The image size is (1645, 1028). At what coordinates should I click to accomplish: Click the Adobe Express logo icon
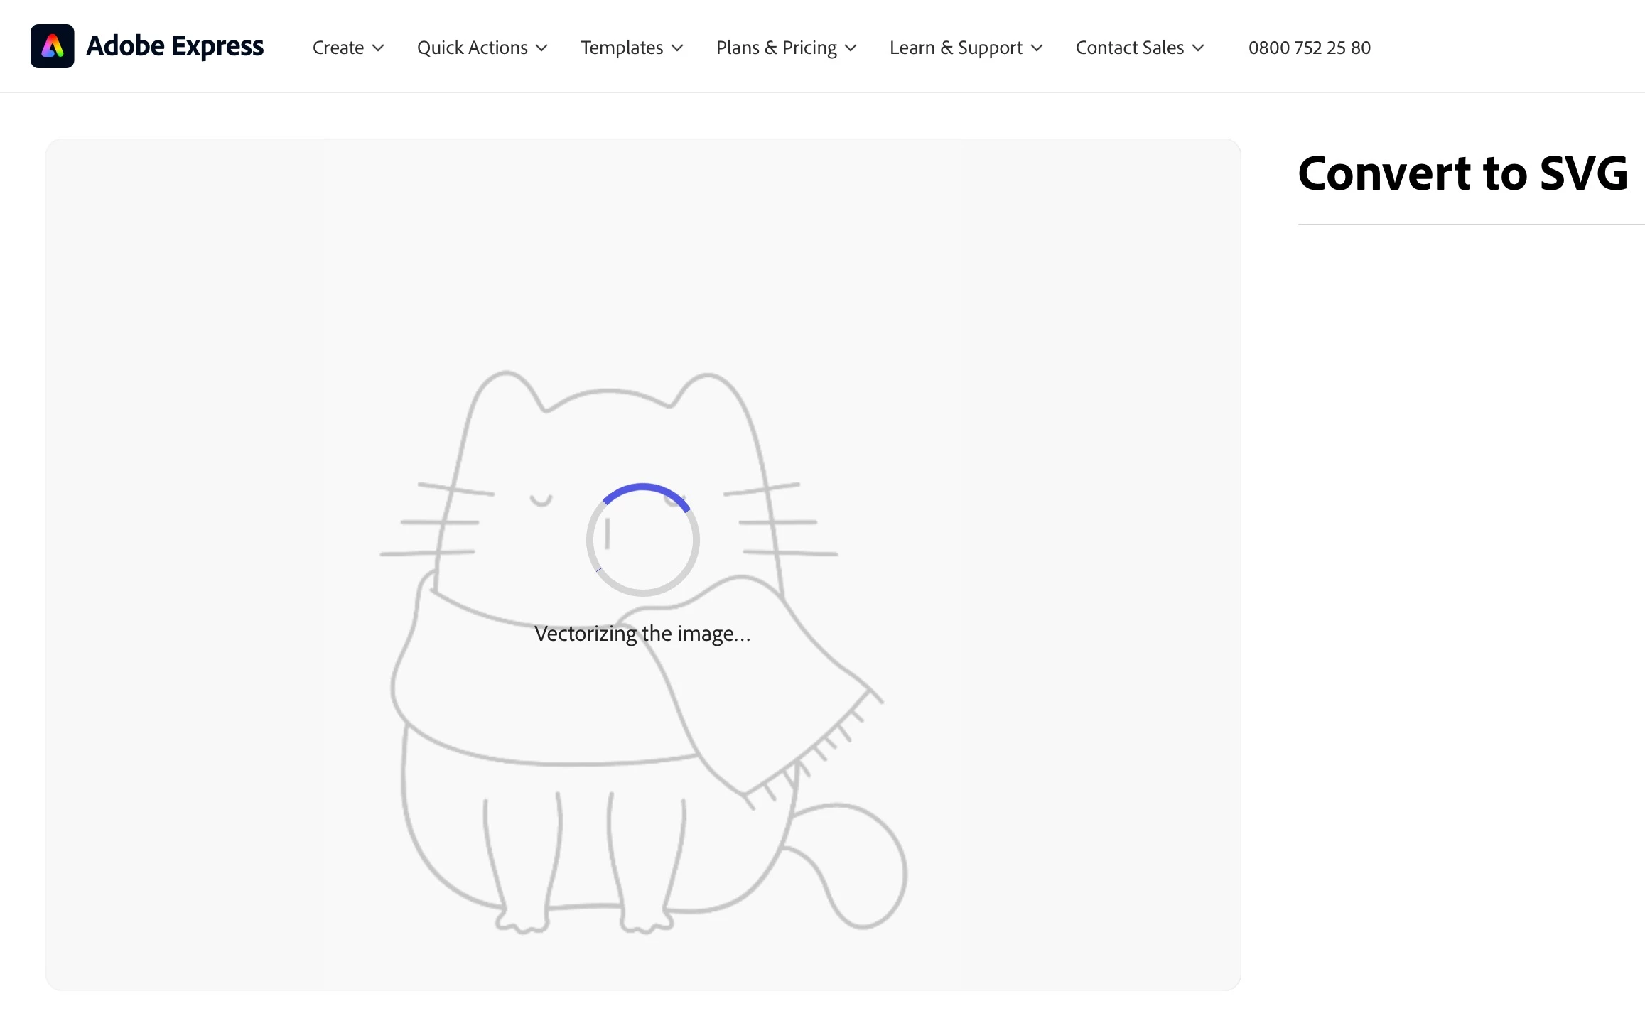click(x=52, y=46)
